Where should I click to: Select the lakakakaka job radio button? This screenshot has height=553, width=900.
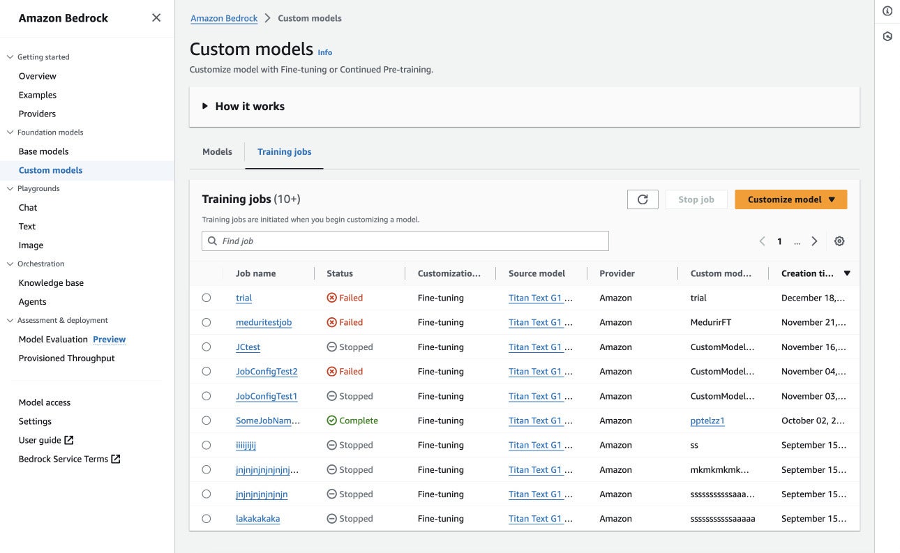tap(207, 519)
